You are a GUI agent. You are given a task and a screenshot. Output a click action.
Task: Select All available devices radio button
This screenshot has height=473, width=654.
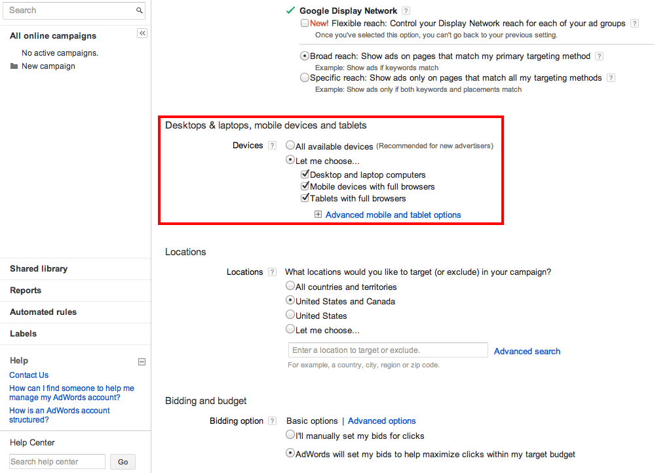290,146
